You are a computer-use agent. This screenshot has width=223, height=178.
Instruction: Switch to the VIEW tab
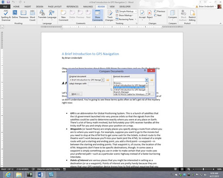click(112, 7)
